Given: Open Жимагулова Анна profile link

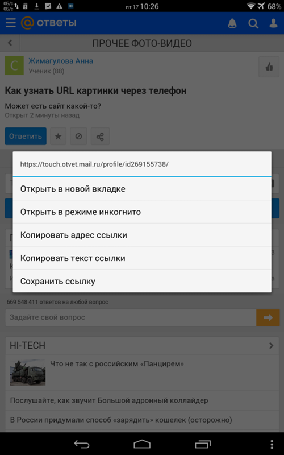Looking at the screenshot, I should pyautogui.click(x=61, y=61).
